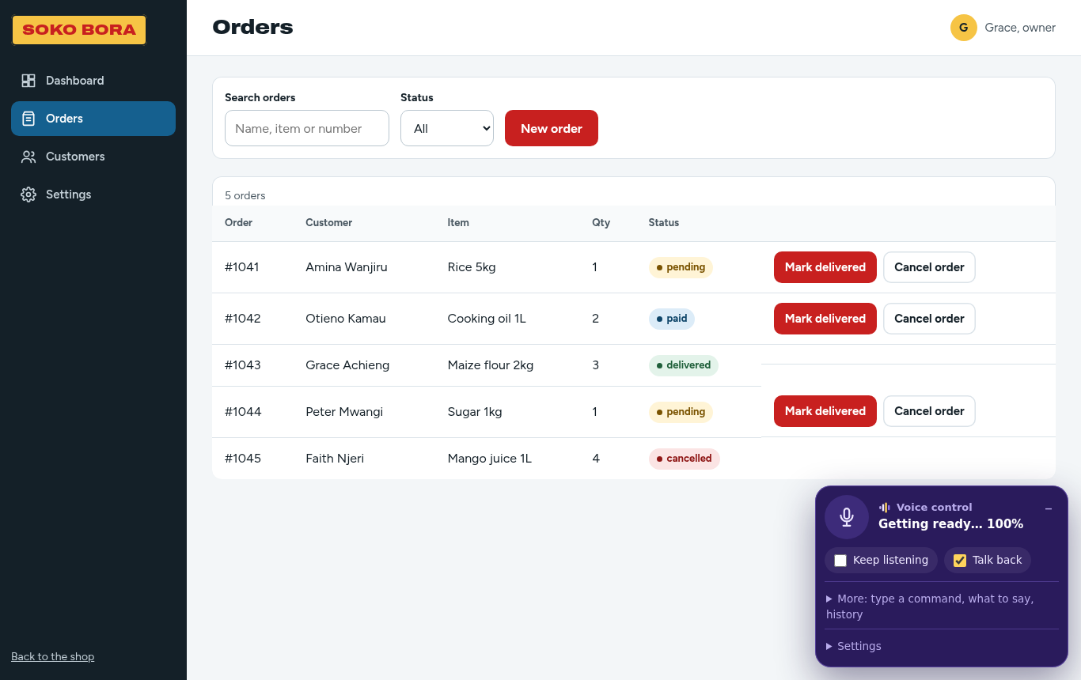Go to Dashboard page
Image resolution: width=1081 pixels, height=680 pixels.
point(93,81)
